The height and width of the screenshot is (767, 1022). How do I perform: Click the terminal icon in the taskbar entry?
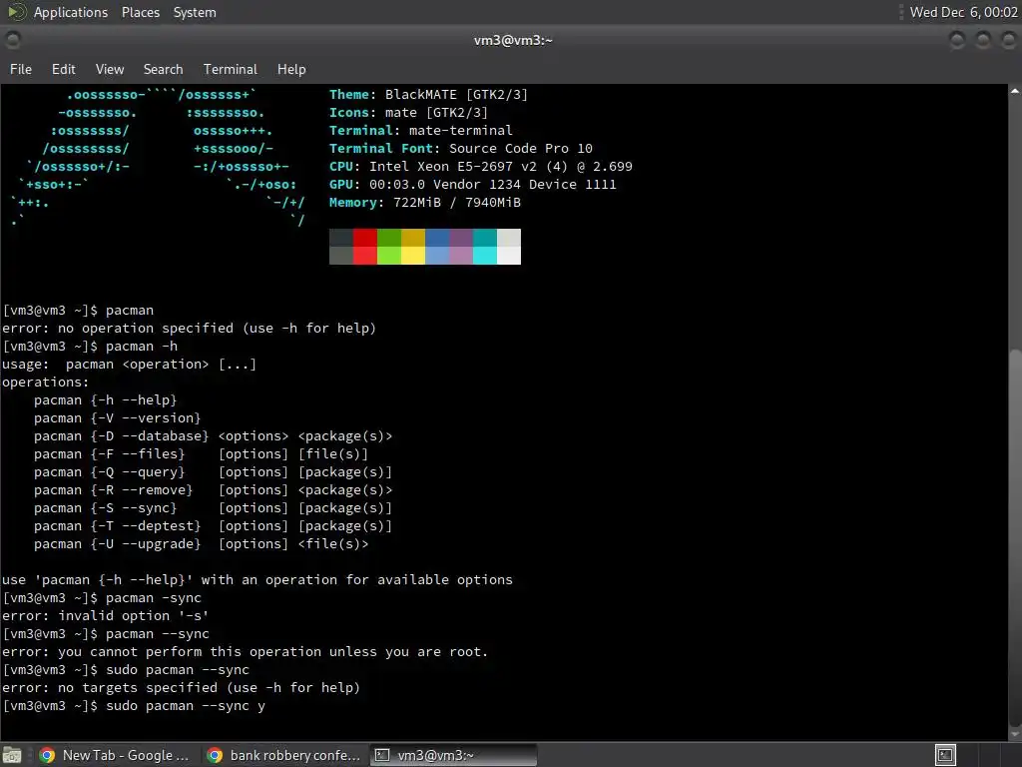(382, 755)
